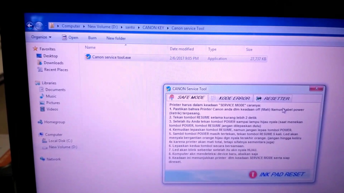The height and width of the screenshot is (193, 344).
Task: Click the Network icon in sidebar
Action: (x=42, y=159)
